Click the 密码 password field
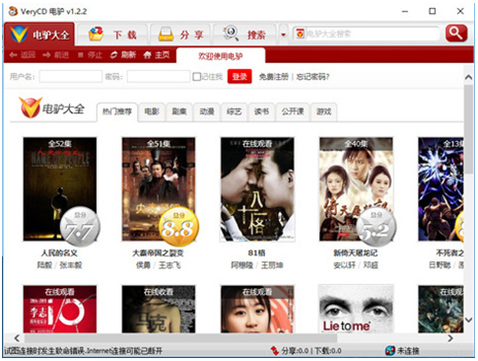This screenshot has width=478, height=361. pos(159,77)
